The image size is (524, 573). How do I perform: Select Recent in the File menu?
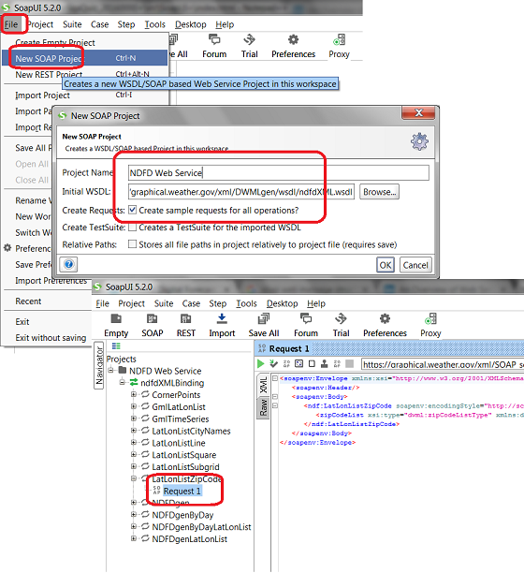point(28,301)
